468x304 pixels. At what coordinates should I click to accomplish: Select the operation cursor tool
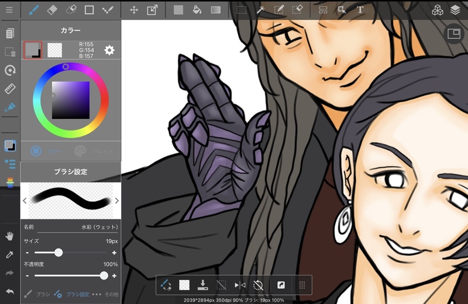[342, 10]
